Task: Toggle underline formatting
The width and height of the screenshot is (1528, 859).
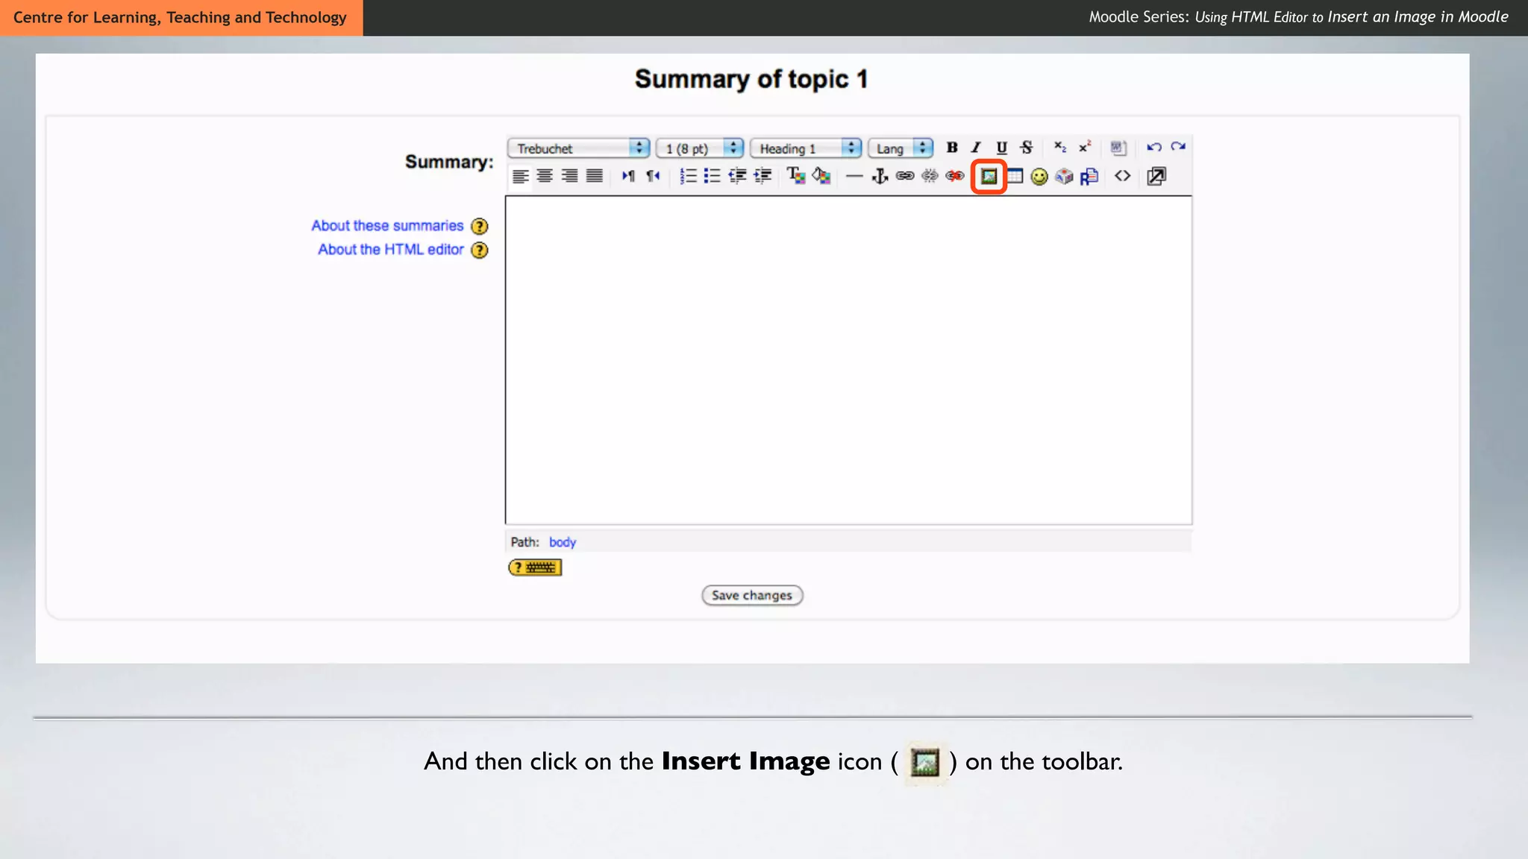Action: (x=1001, y=148)
